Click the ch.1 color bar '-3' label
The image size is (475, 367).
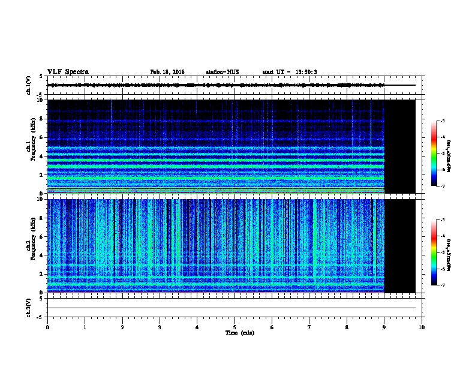tap(442, 121)
